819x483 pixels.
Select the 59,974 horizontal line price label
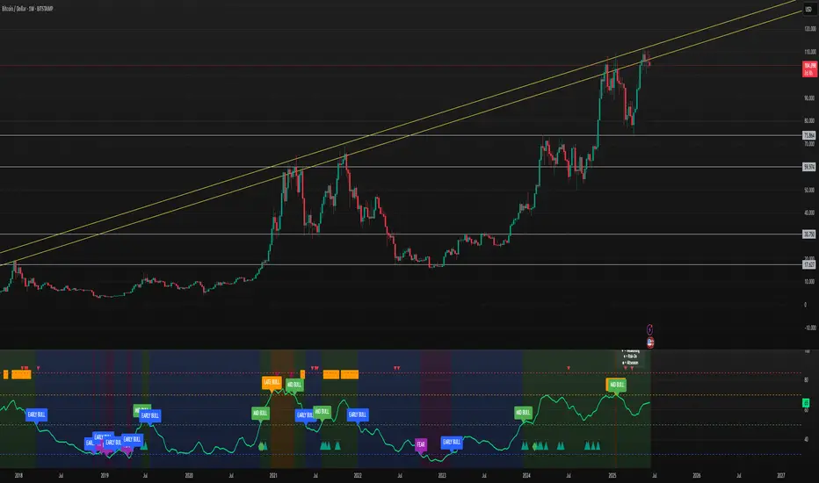tap(809, 167)
